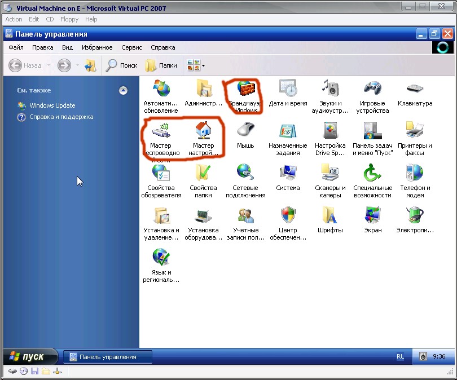Open the Forward button history dropdown arrow
Screen dimensions: 457x380
[77, 65]
